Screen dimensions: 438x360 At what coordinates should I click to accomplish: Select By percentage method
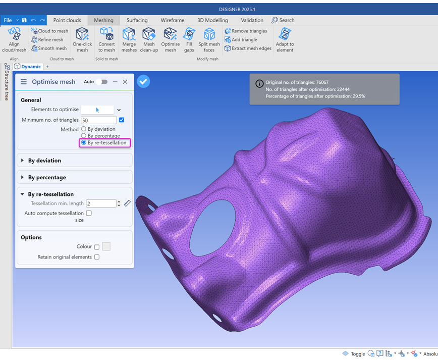point(84,135)
